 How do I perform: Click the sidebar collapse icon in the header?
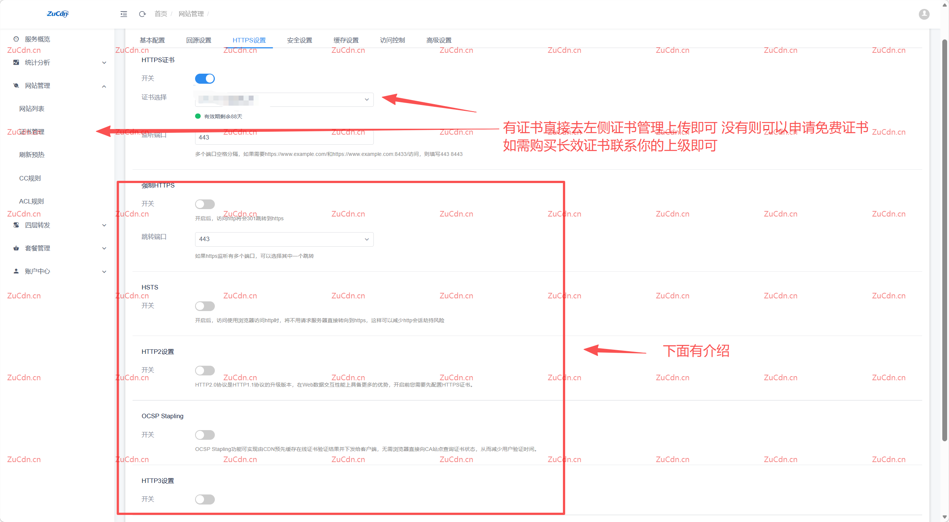point(124,14)
